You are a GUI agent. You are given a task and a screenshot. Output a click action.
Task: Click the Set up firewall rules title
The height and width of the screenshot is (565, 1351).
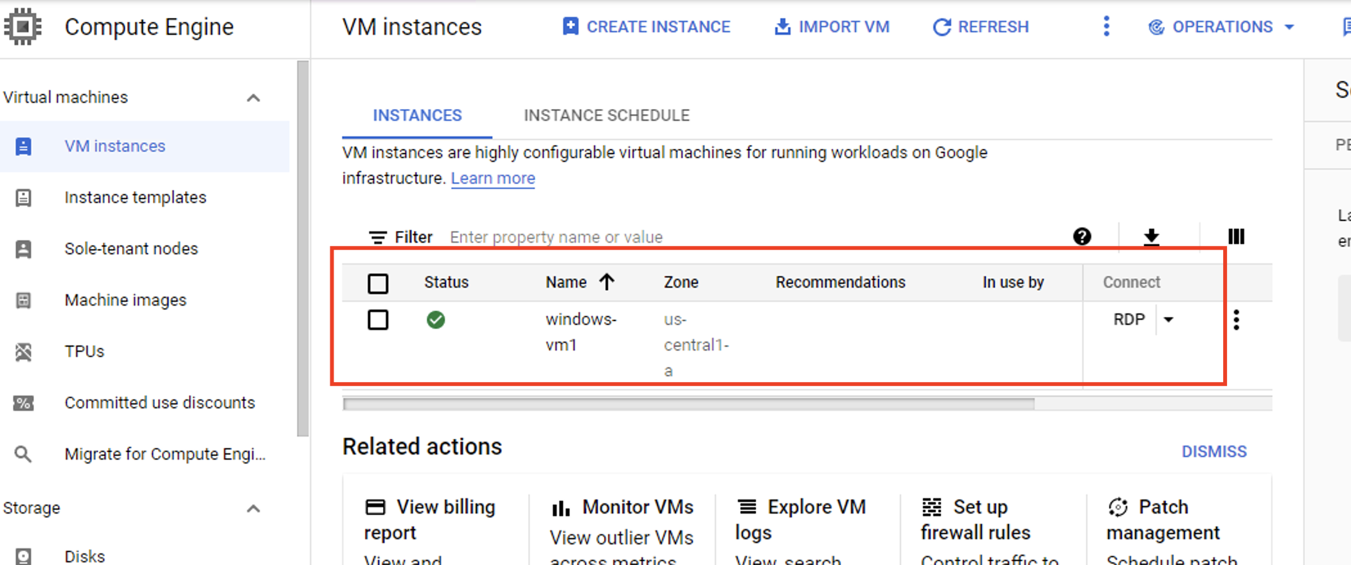[x=975, y=520]
